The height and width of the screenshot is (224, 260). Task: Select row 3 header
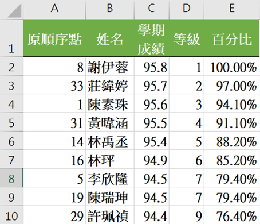click(11, 84)
